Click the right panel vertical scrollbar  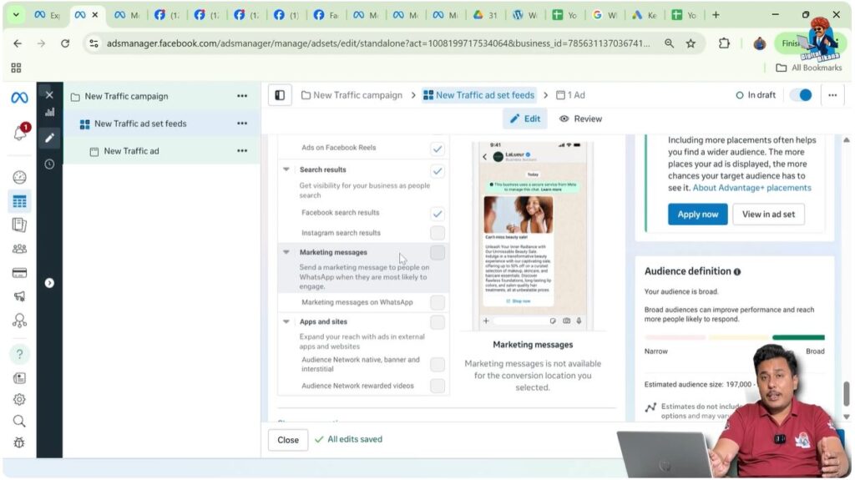(847, 393)
